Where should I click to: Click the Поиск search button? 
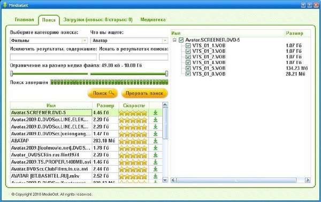103,93
